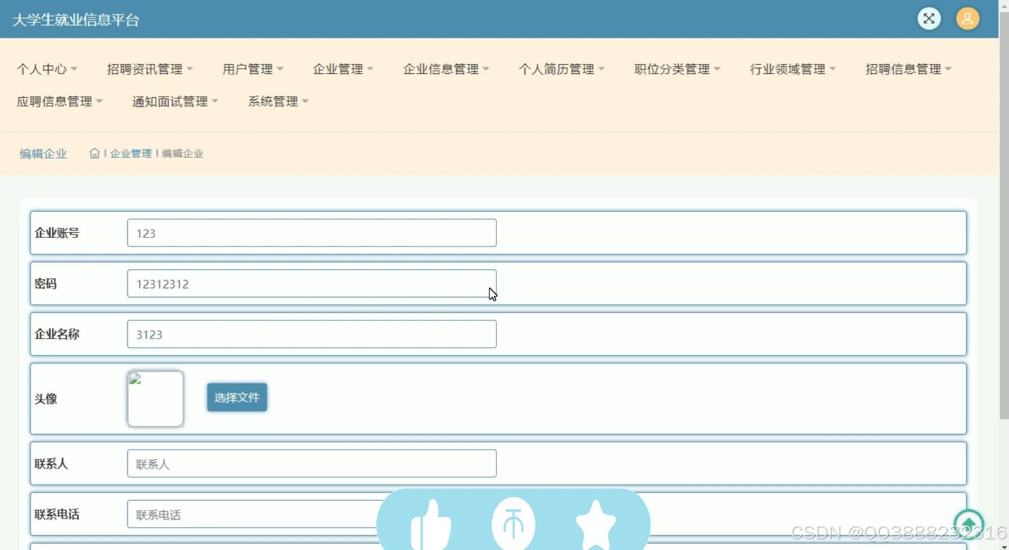Click the 选择文件 upload button

click(237, 397)
